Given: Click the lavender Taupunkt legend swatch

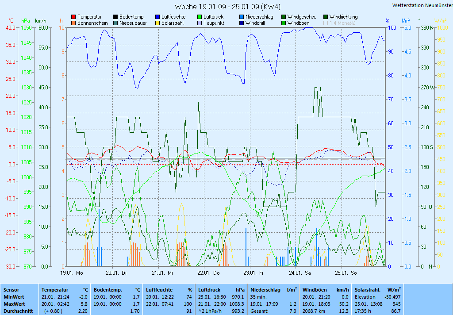Looking at the screenshot, I should click(x=200, y=23).
